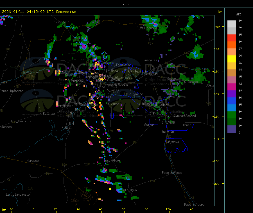Click the 'Lag.Llancanelo' label
253x213 pixels.
[x=18, y=195]
